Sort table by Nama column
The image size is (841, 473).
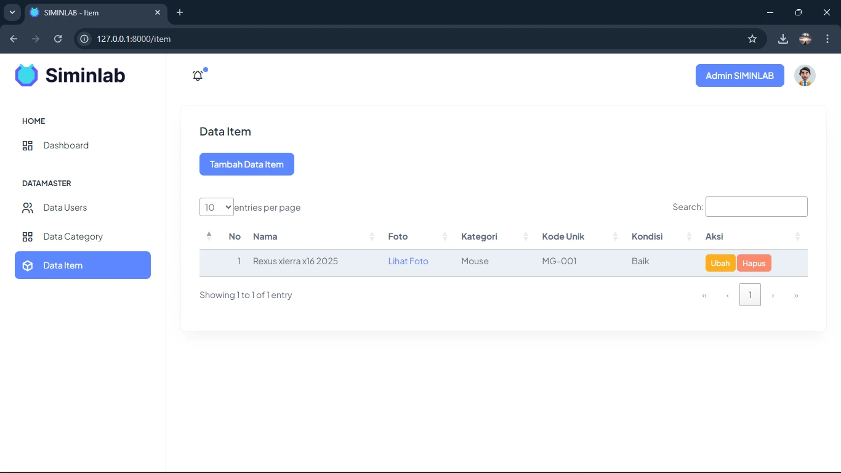265,236
